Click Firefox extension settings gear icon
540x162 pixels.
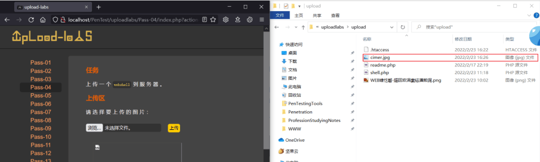coord(226,19)
